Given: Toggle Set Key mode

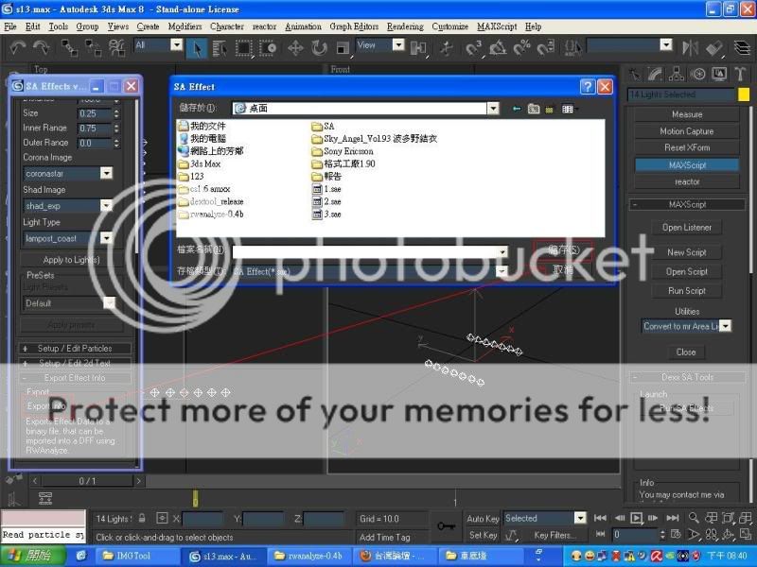Looking at the screenshot, I should (x=483, y=535).
